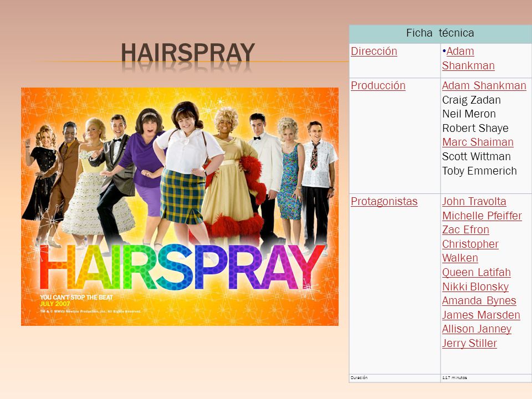Click the Zac Efron link

(x=465, y=229)
